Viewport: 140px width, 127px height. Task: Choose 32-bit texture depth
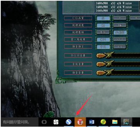click(103, 25)
